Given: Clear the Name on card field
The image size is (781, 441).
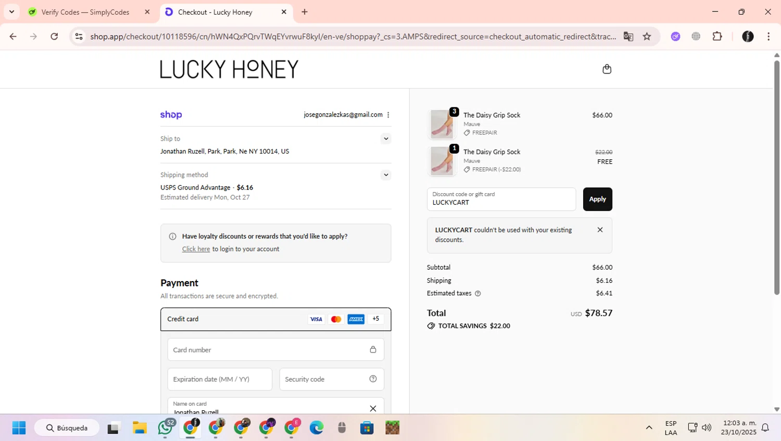Looking at the screenshot, I should pos(373,409).
